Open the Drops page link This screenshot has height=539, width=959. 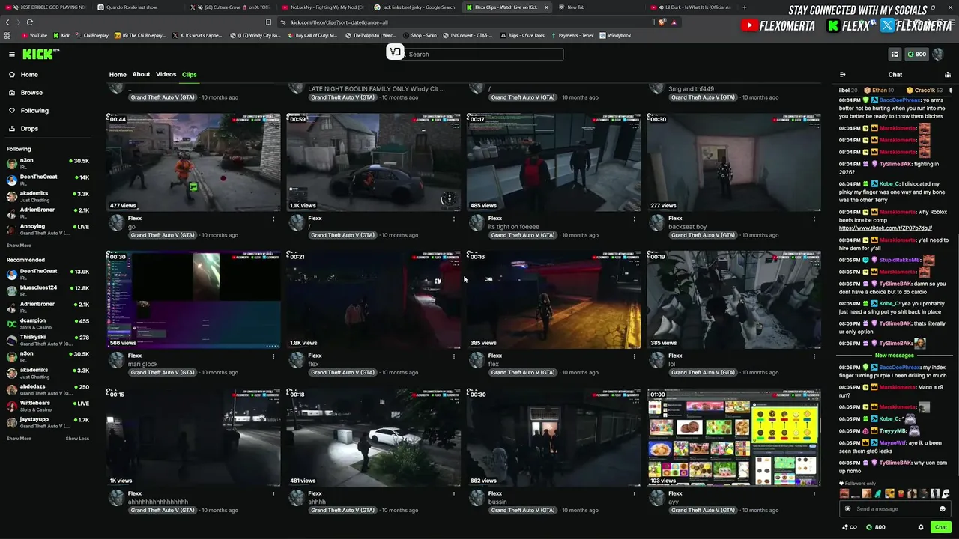tap(29, 129)
